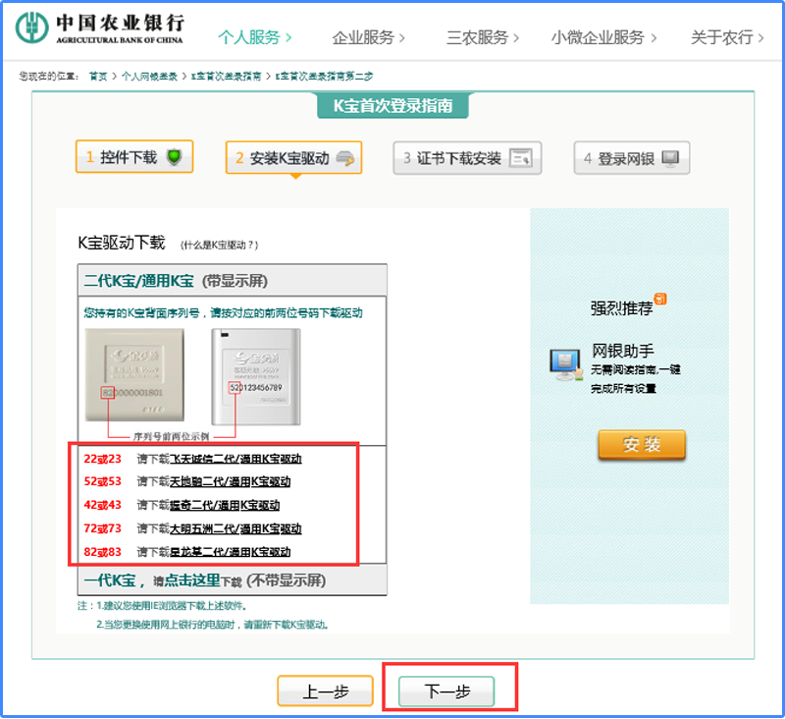Go to next step with 下一步

click(x=446, y=691)
